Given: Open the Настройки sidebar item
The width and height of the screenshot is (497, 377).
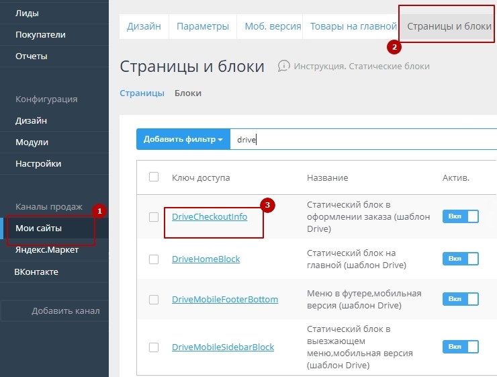Looking at the screenshot, I should coord(38,163).
